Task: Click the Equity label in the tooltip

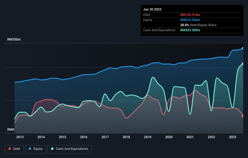Action: 148,20
